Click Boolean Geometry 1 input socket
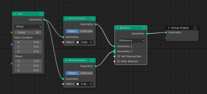 114,46
